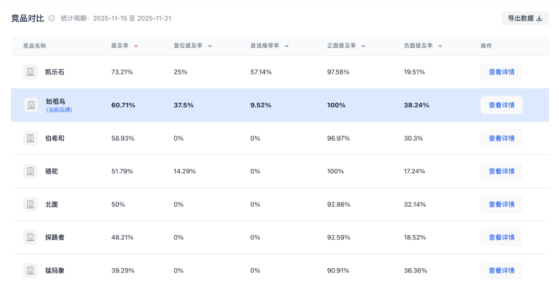Viewport: 560px width, 288px height.
Task: Sort by the 提及率 column arrow
Action: coord(136,46)
